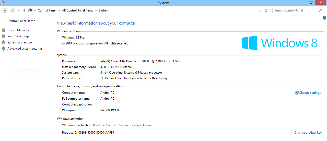The height and width of the screenshot is (141, 327).
Task: Open Help with the blue question mark
Action: pos(324,18)
